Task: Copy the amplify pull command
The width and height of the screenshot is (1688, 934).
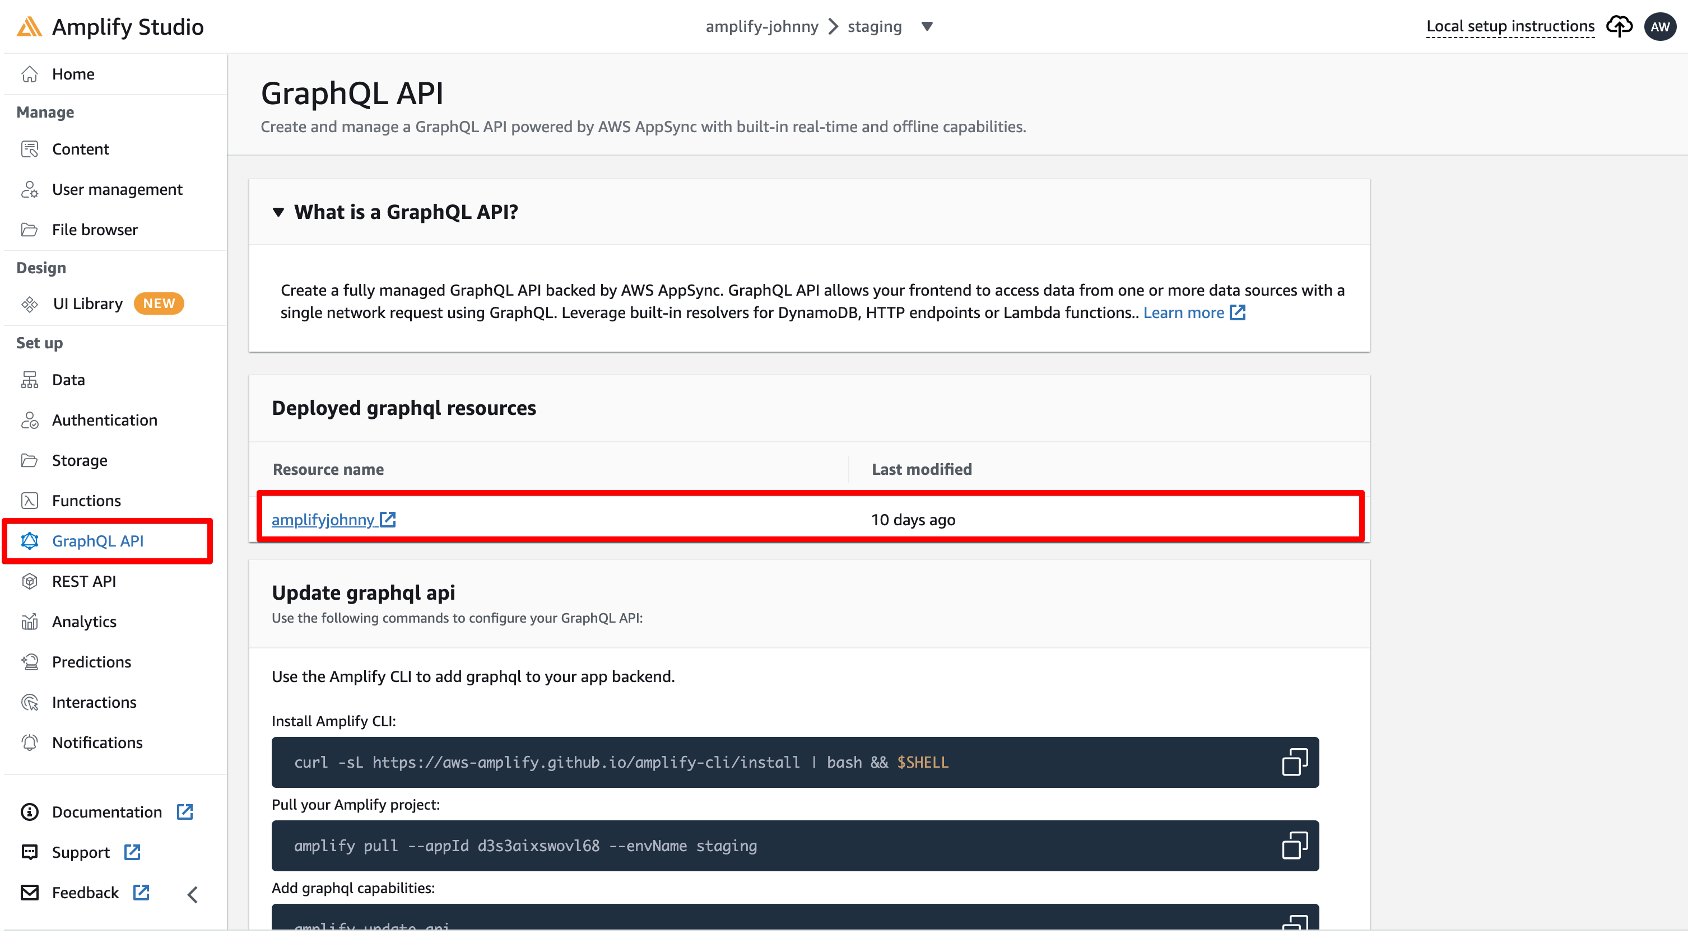Action: tap(1294, 846)
